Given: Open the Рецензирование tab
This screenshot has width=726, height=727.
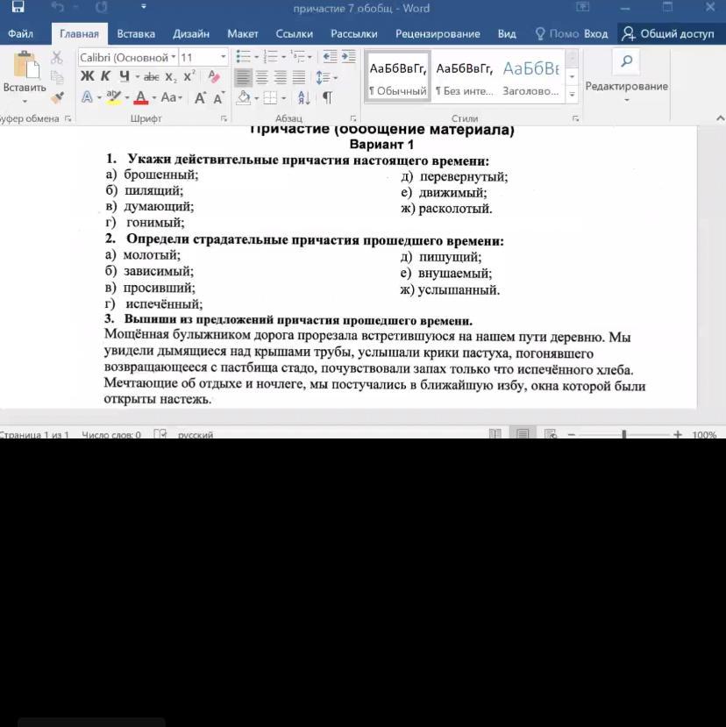Looking at the screenshot, I should click(438, 34).
